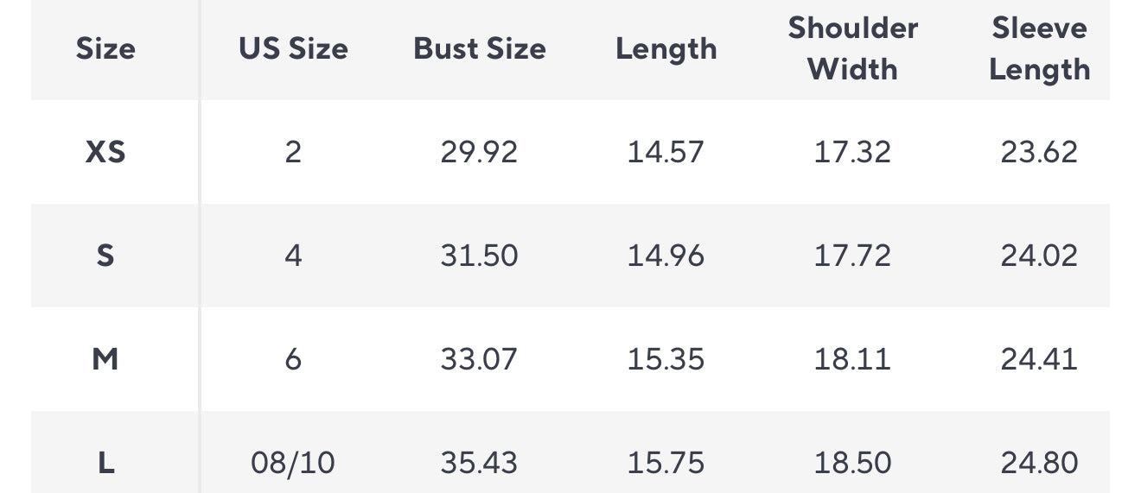This screenshot has width=1141, height=493.
Task: Select the M size row label
Action: tap(105, 359)
